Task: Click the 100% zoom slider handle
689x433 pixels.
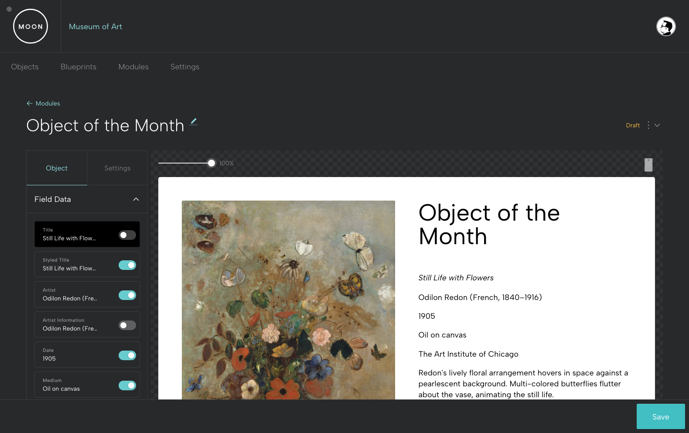Action: click(211, 163)
